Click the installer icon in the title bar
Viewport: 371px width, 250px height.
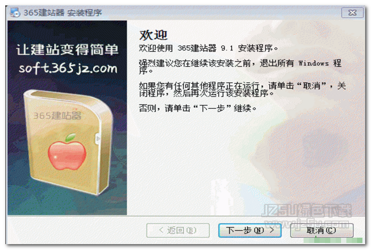14,12
